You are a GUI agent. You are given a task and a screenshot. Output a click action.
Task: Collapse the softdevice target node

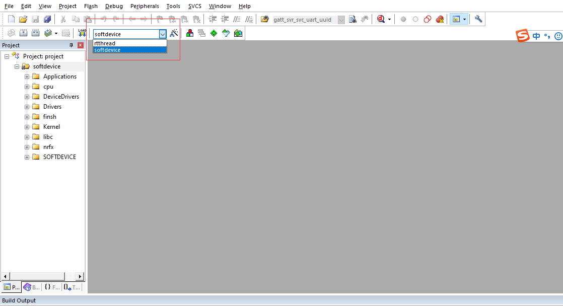pyautogui.click(x=17, y=66)
